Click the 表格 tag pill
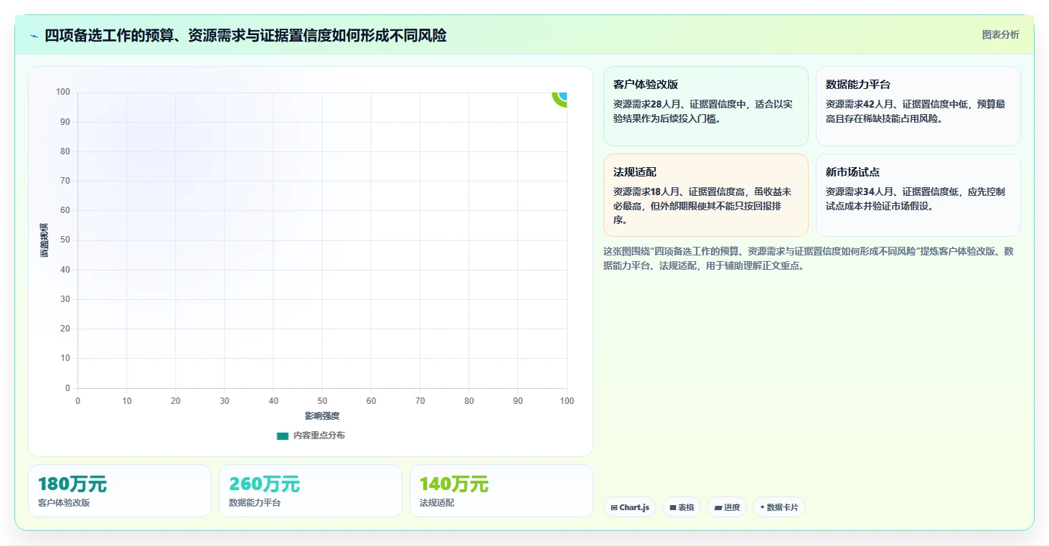Image resolution: width=1049 pixels, height=546 pixels. tap(682, 507)
